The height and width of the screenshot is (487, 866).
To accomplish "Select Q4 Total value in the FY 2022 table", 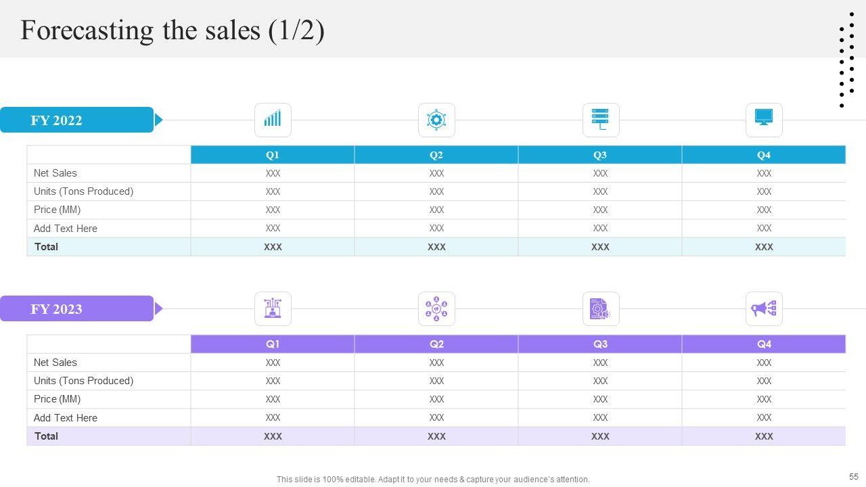I will (764, 247).
